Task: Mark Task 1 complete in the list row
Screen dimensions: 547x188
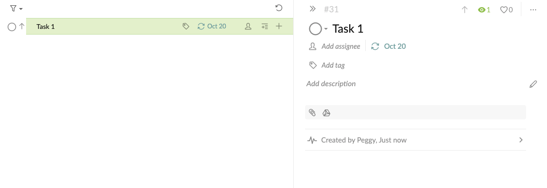Action: tap(12, 27)
